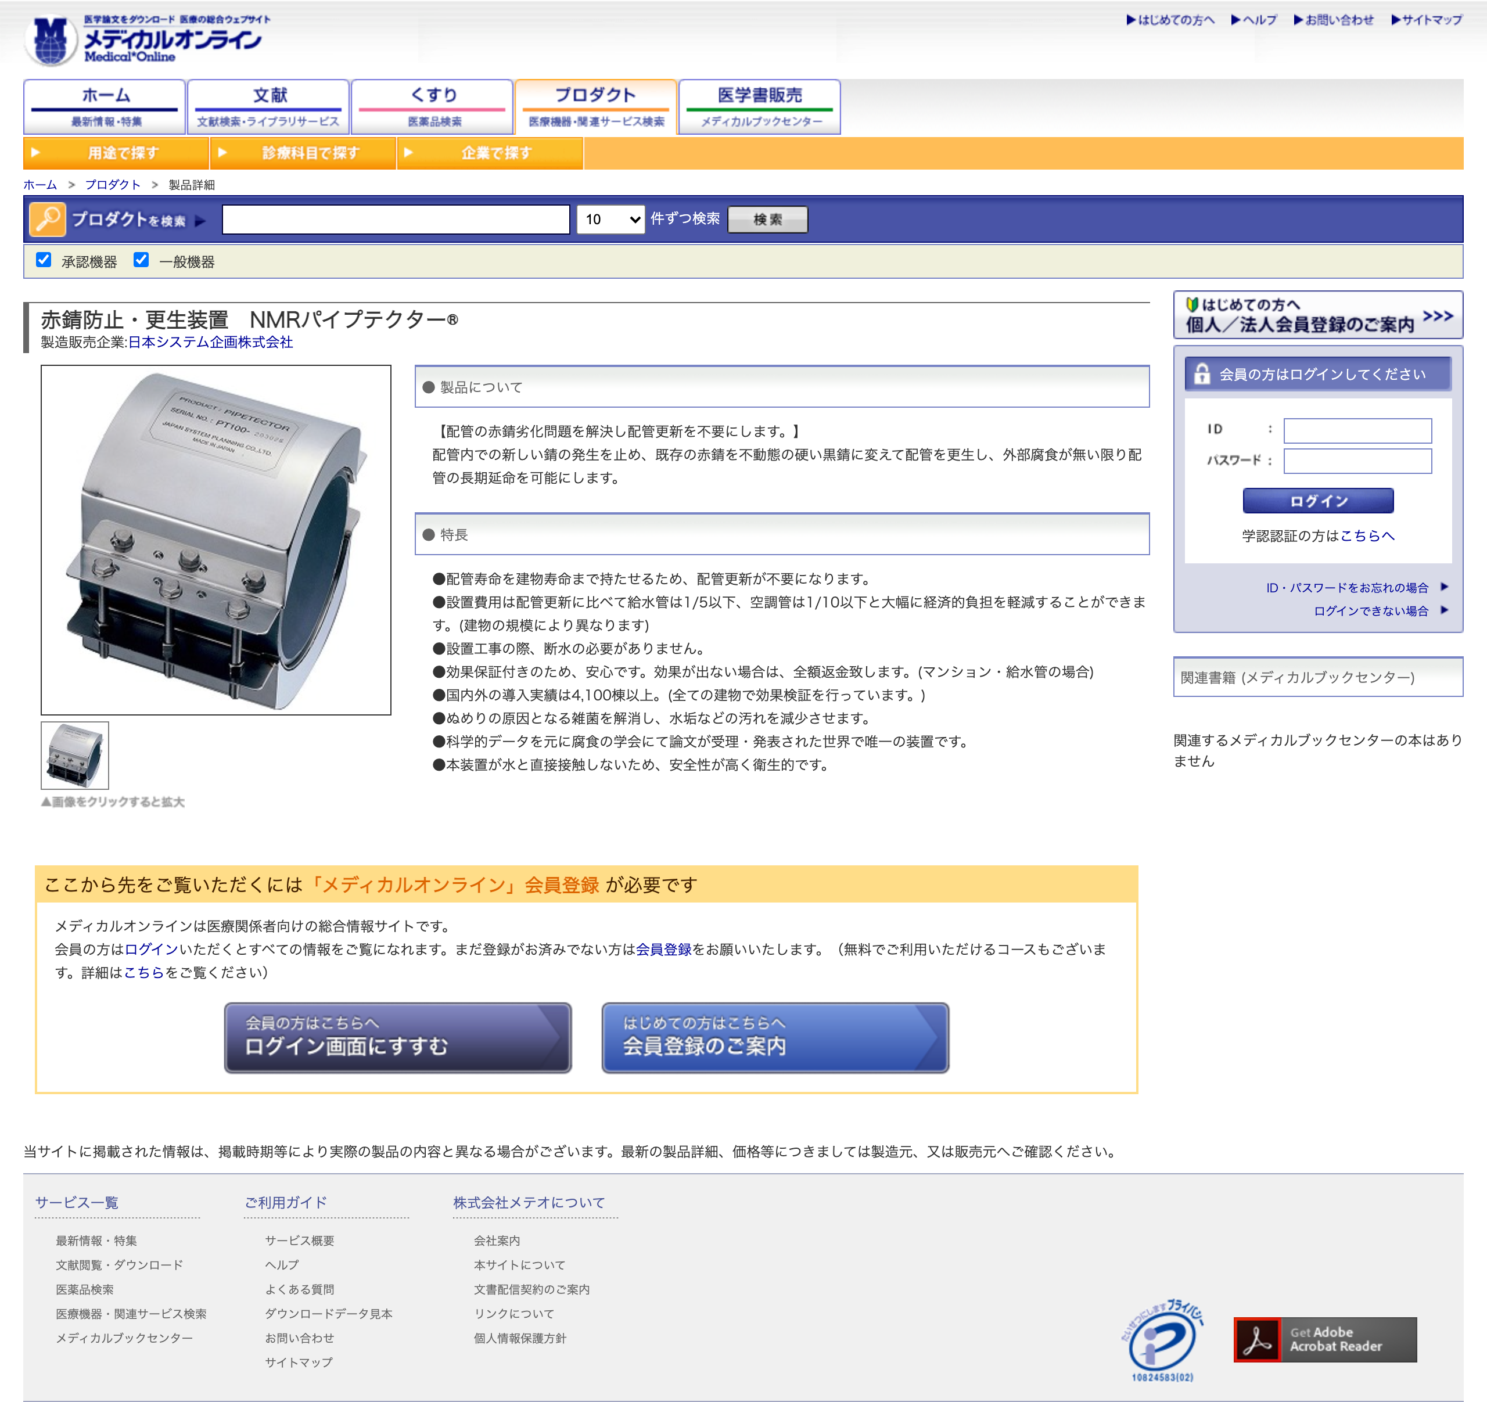Open the ヘルプ header link

point(1255,20)
